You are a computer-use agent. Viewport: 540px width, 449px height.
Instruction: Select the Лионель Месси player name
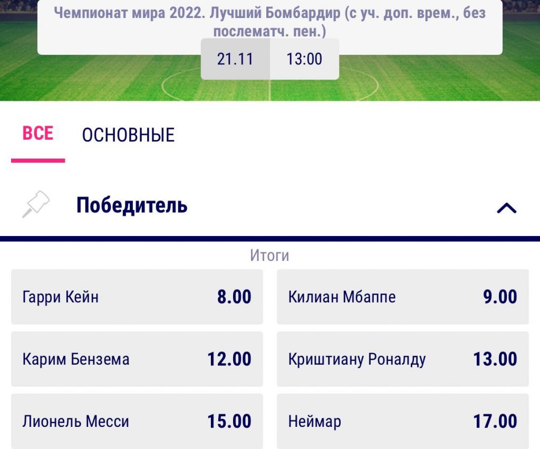pyautogui.click(x=76, y=422)
